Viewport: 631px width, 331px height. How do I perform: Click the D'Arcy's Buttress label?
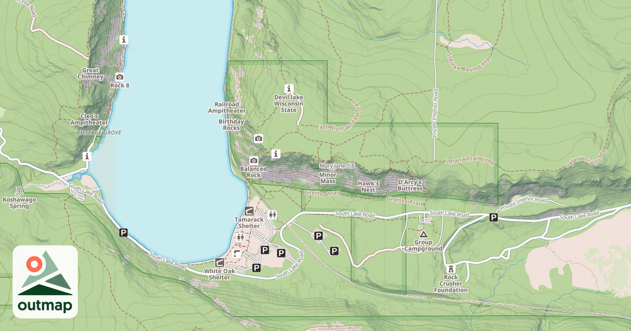pyautogui.click(x=410, y=185)
